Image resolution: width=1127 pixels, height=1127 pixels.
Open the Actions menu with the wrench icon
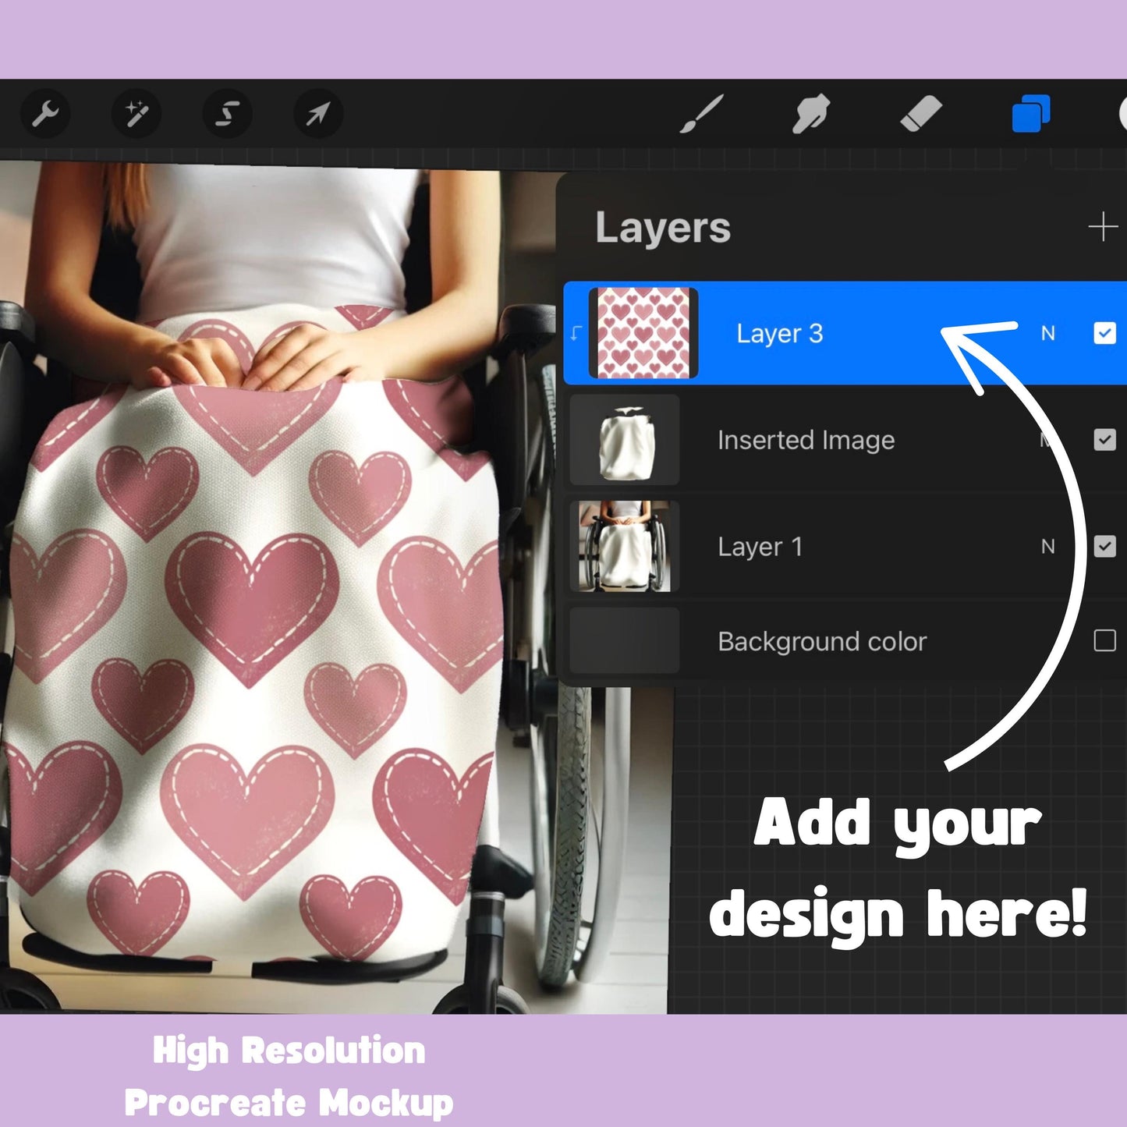pyautogui.click(x=47, y=114)
